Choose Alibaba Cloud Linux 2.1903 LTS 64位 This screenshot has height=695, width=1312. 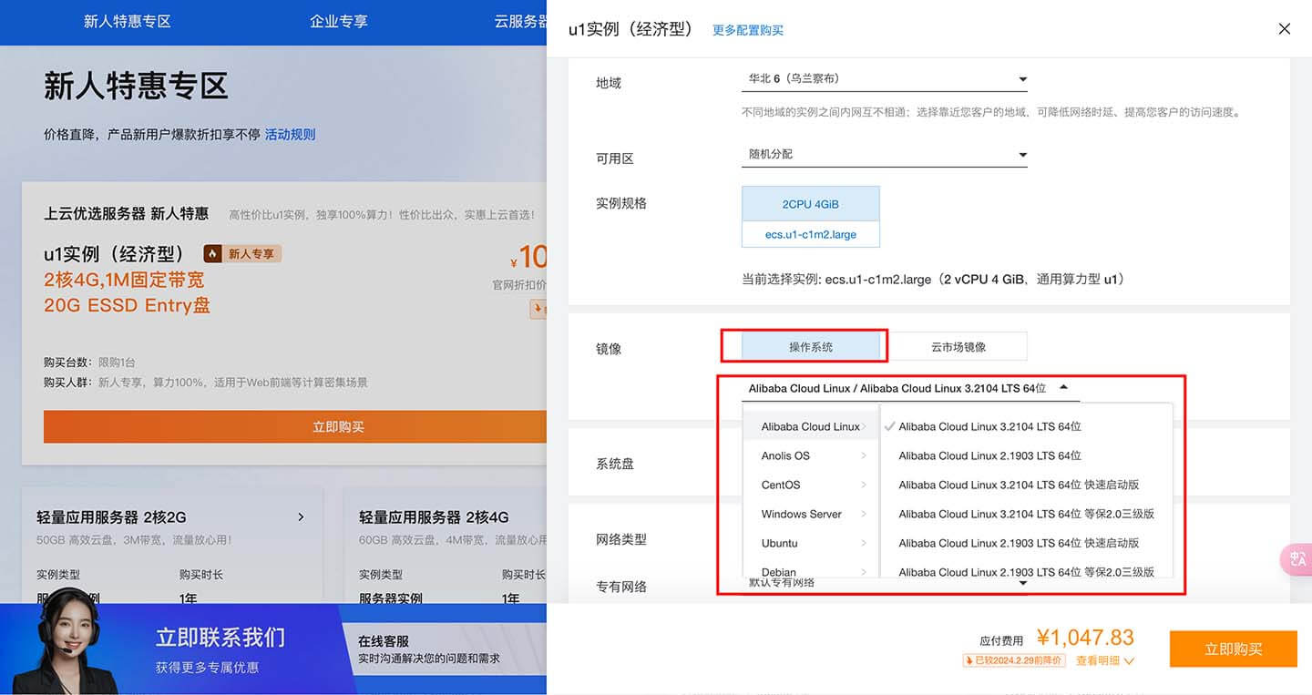click(x=989, y=455)
